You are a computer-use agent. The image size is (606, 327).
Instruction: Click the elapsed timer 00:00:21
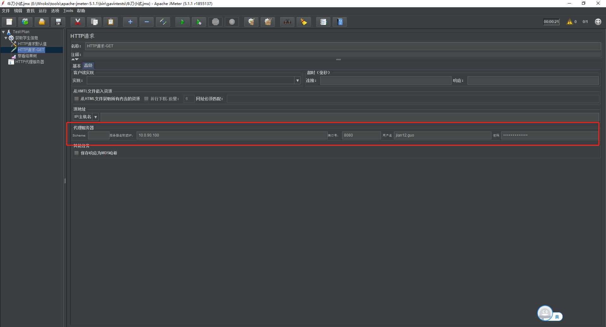551,22
